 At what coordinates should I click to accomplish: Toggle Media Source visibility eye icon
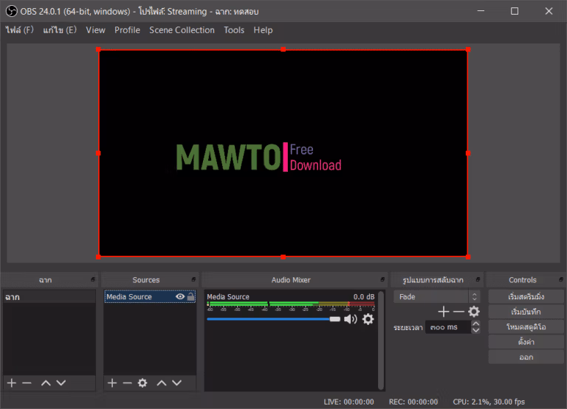[x=179, y=296]
